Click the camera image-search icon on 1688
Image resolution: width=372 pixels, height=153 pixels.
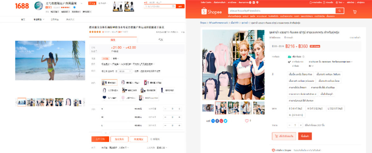173,6
